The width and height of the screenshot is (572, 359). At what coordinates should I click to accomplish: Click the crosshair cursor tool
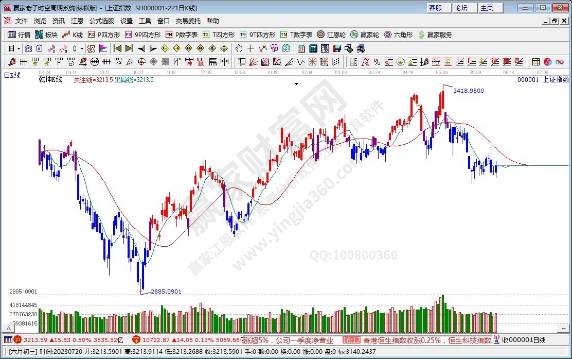[251, 48]
